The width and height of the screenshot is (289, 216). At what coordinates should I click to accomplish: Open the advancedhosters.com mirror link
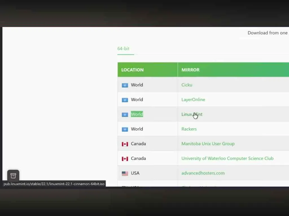pos(203,173)
